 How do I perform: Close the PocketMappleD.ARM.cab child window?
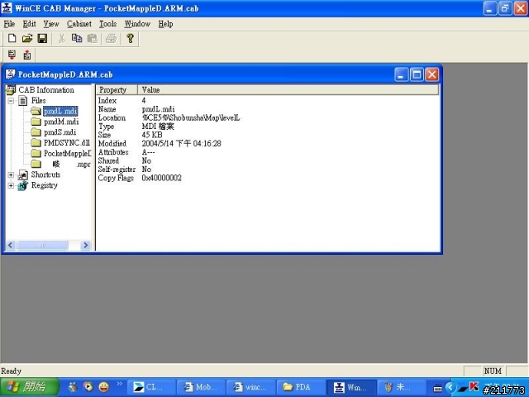431,74
